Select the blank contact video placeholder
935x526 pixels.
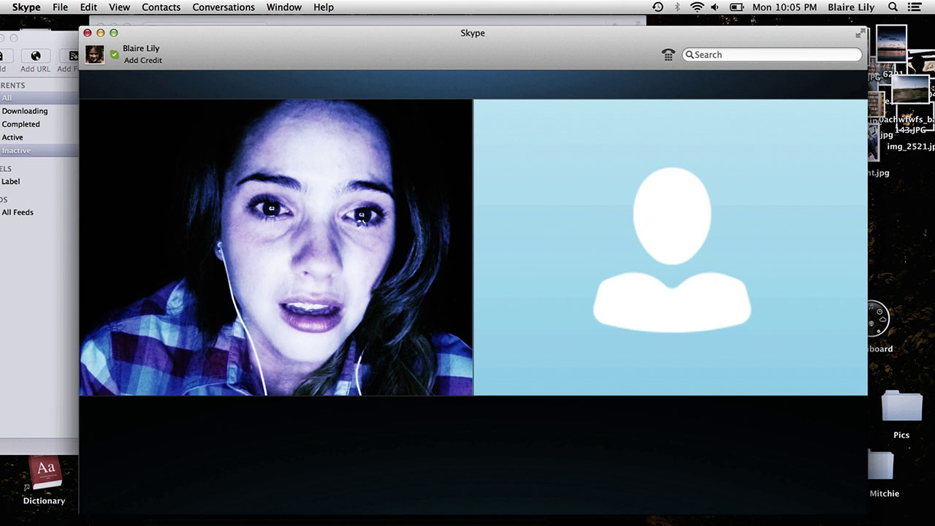coord(671,248)
